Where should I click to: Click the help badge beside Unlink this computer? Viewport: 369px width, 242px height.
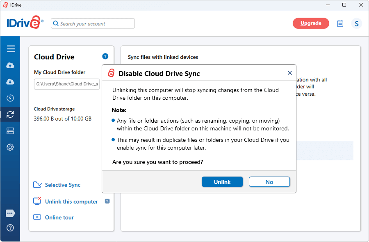(x=107, y=201)
